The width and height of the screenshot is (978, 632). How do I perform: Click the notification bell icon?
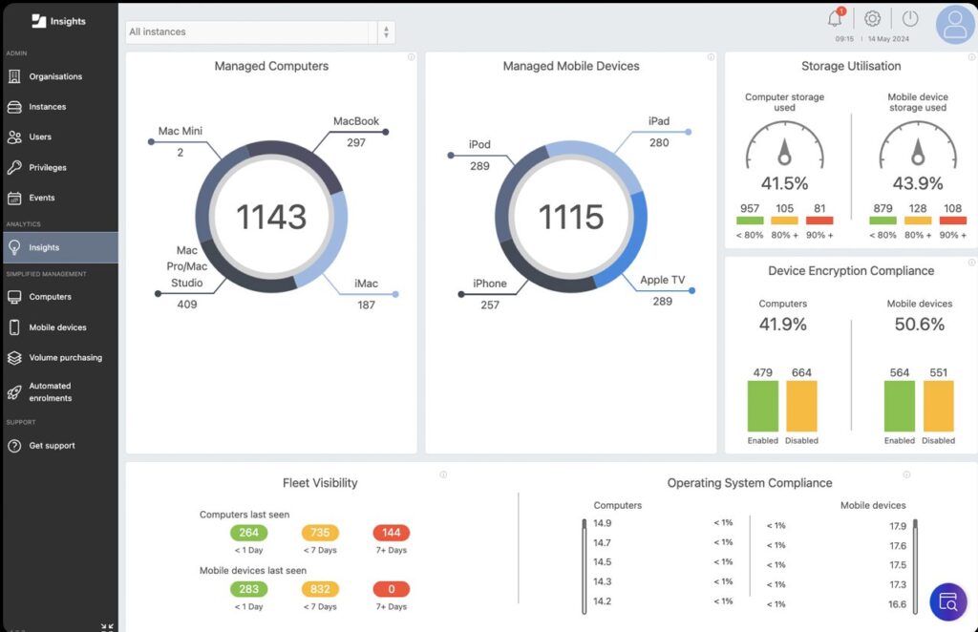pos(835,19)
